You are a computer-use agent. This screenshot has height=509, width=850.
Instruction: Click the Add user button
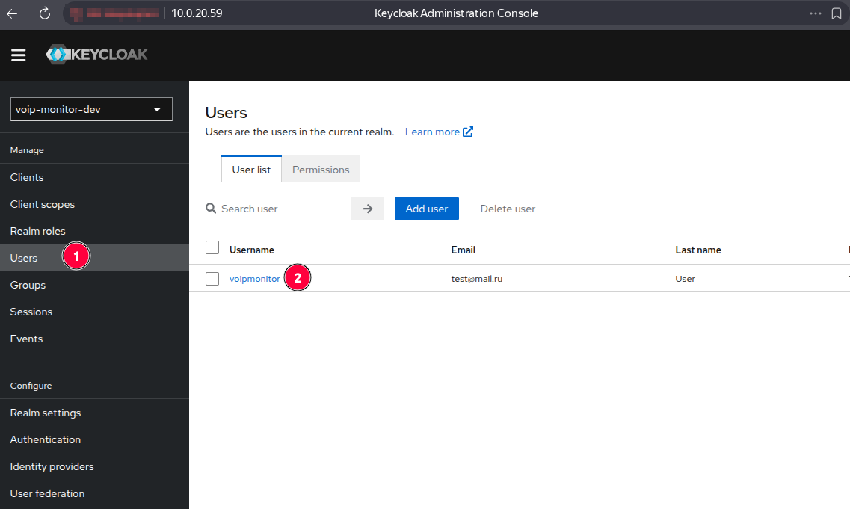[426, 209]
